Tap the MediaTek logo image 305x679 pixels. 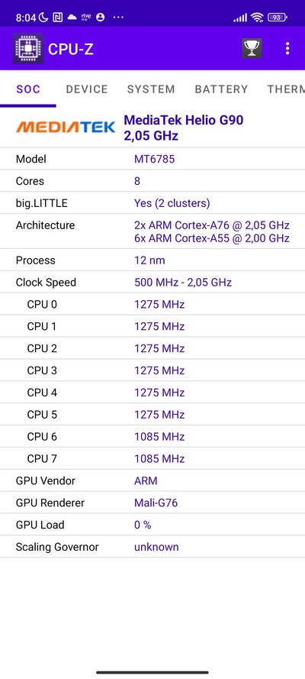[66, 127]
